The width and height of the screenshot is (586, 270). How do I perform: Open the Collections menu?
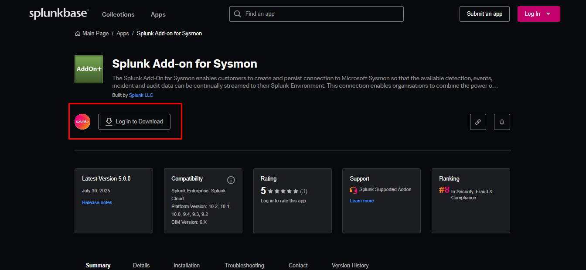(x=118, y=14)
